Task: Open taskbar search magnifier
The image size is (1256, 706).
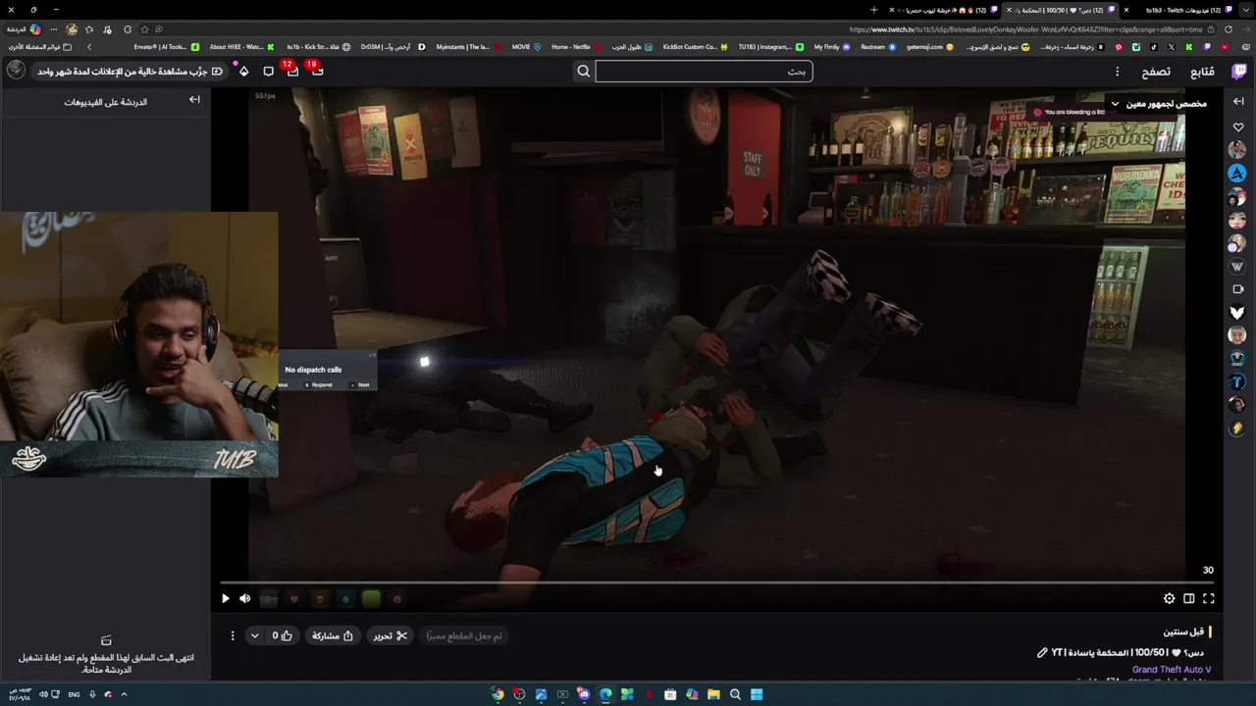Action: pos(735,694)
